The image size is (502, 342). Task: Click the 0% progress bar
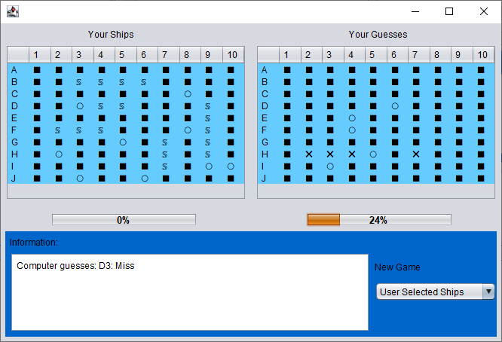click(124, 220)
